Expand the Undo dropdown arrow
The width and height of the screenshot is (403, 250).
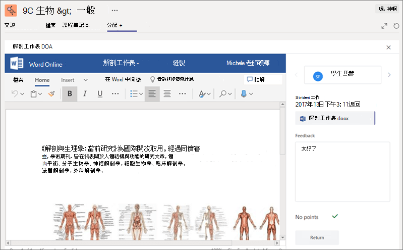pyautogui.click(x=22, y=94)
